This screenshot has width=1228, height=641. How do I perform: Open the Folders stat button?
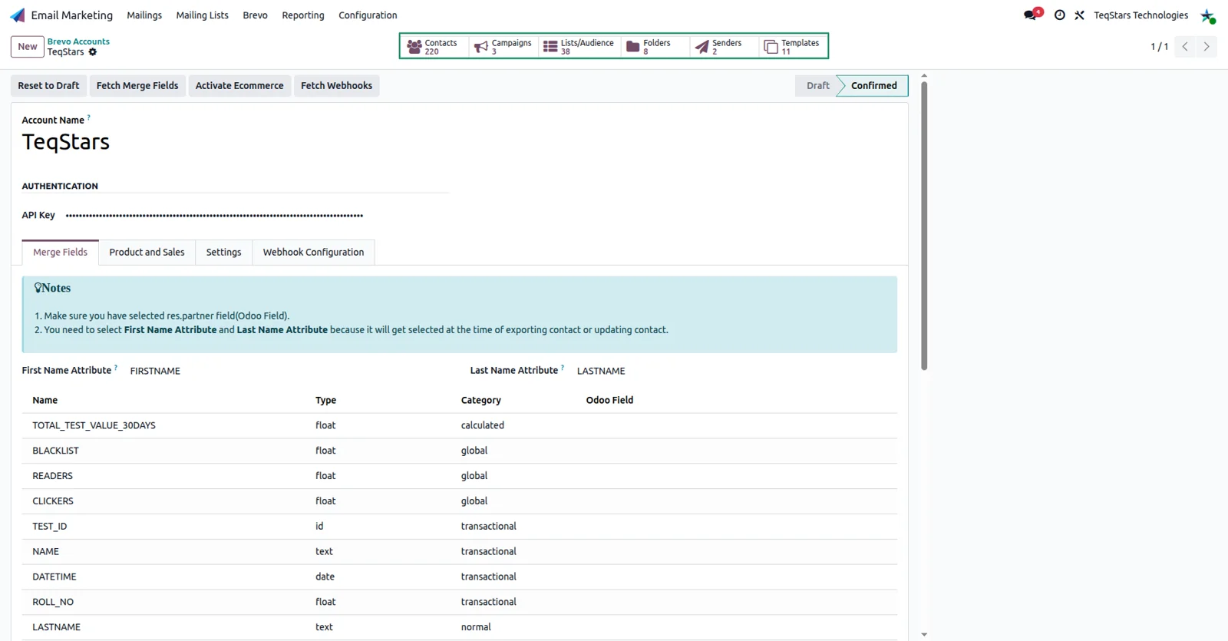click(655, 47)
